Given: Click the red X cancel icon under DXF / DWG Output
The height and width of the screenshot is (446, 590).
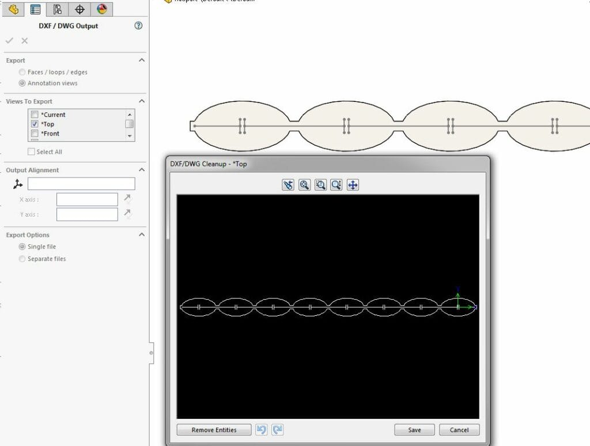Looking at the screenshot, I should (x=25, y=40).
